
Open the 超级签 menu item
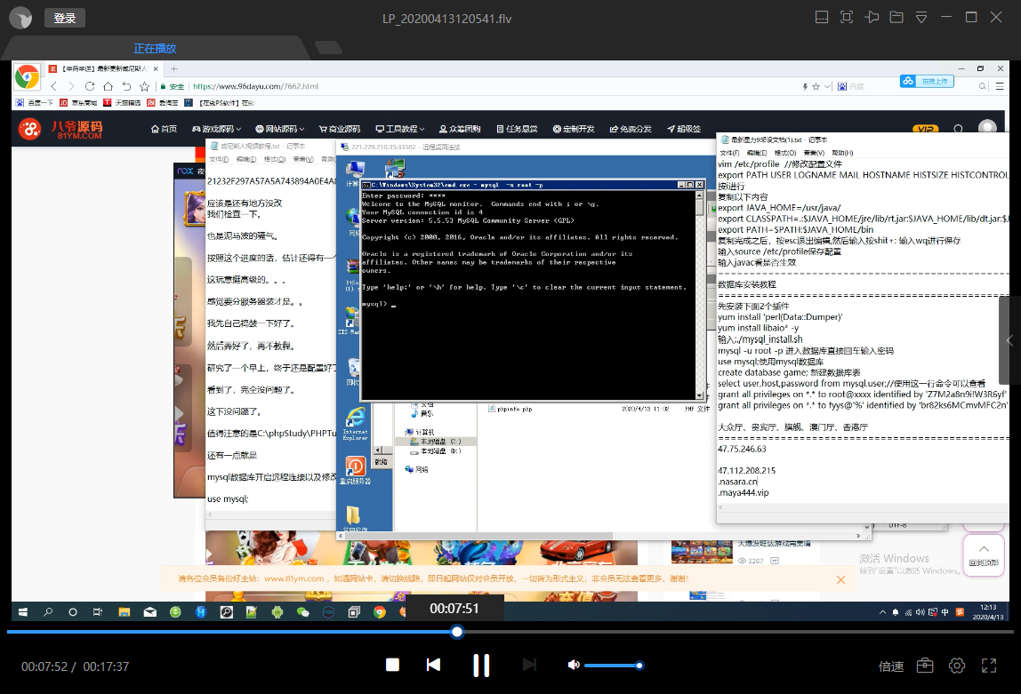tap(684, 129)
